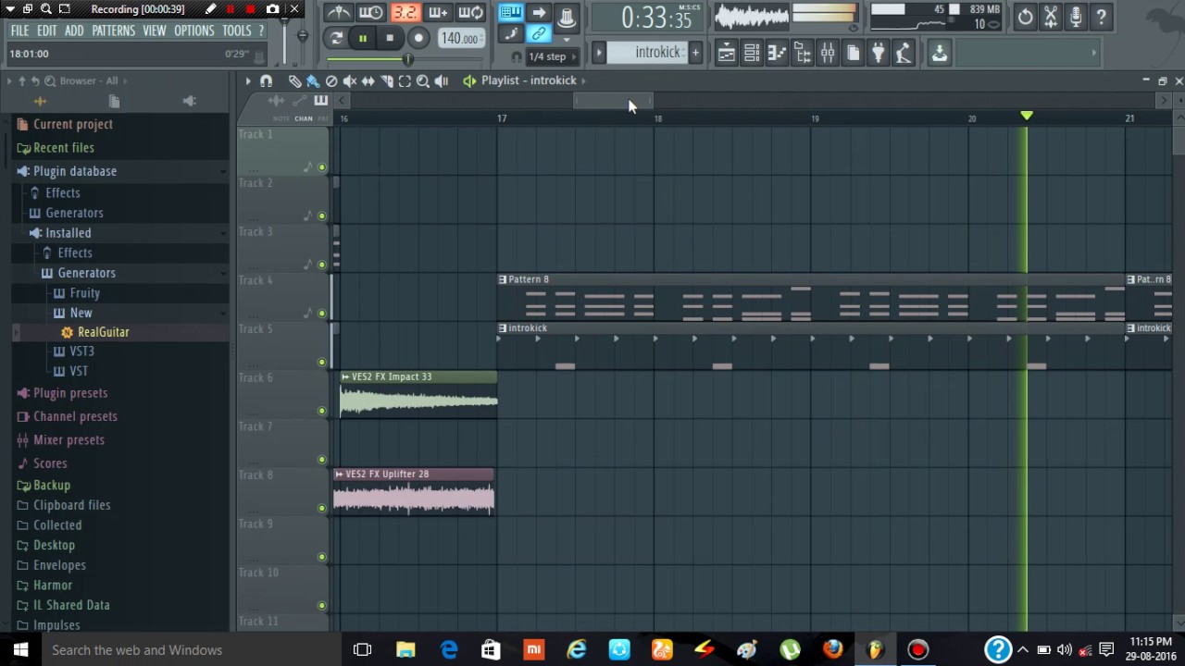Expand the Plugin presets folder
Image resolution: width=1185 pixels, height=666 pixels.
click(70, 393)
